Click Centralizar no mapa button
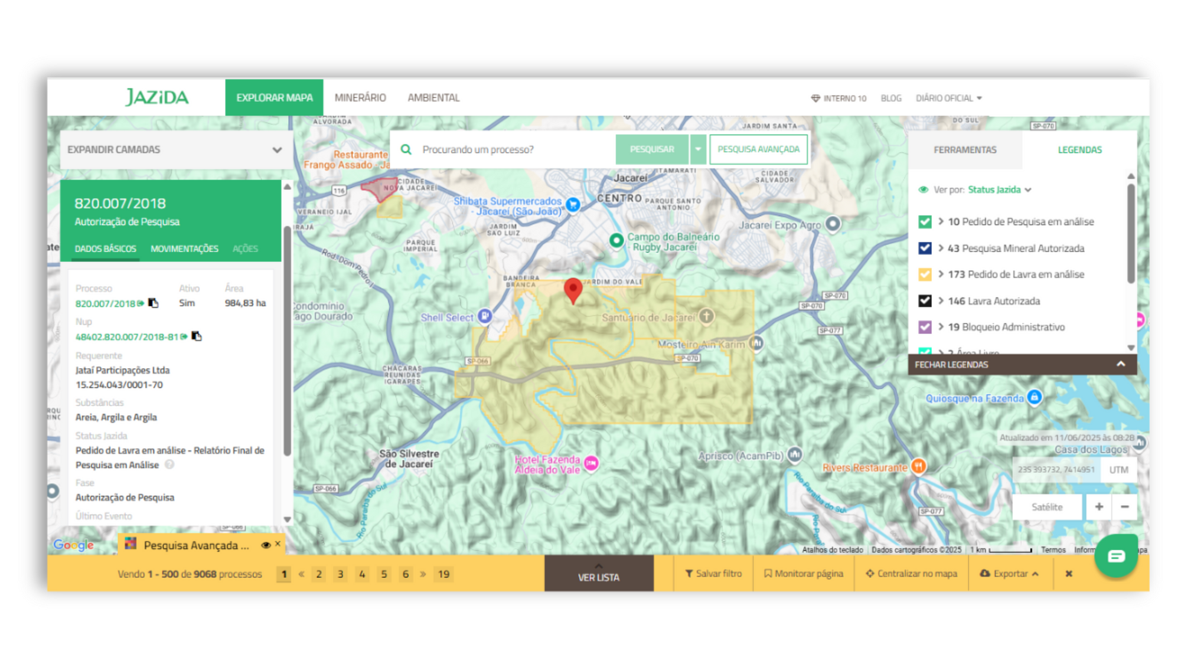The width and height of the screenshot is (1181, 664). 911,573
